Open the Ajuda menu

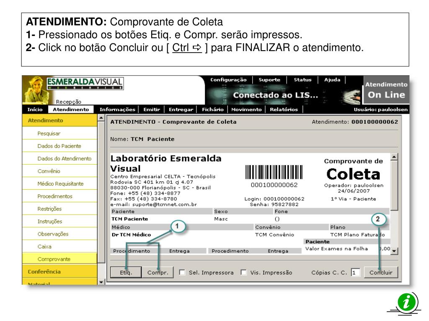(332, 80)
